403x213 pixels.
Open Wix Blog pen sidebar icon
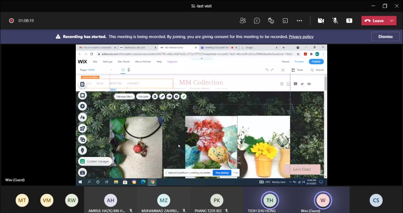82,150
